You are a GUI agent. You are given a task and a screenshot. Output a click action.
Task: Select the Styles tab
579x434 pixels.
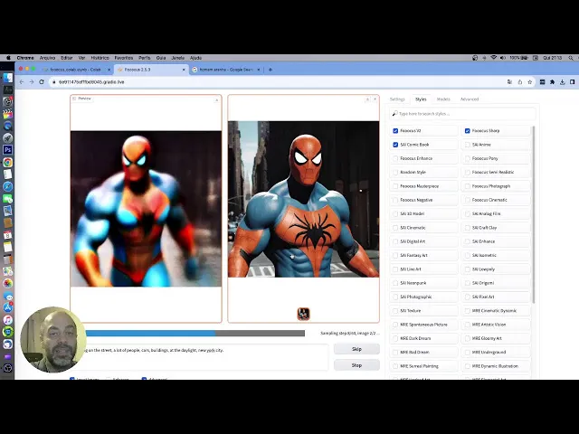421,99
